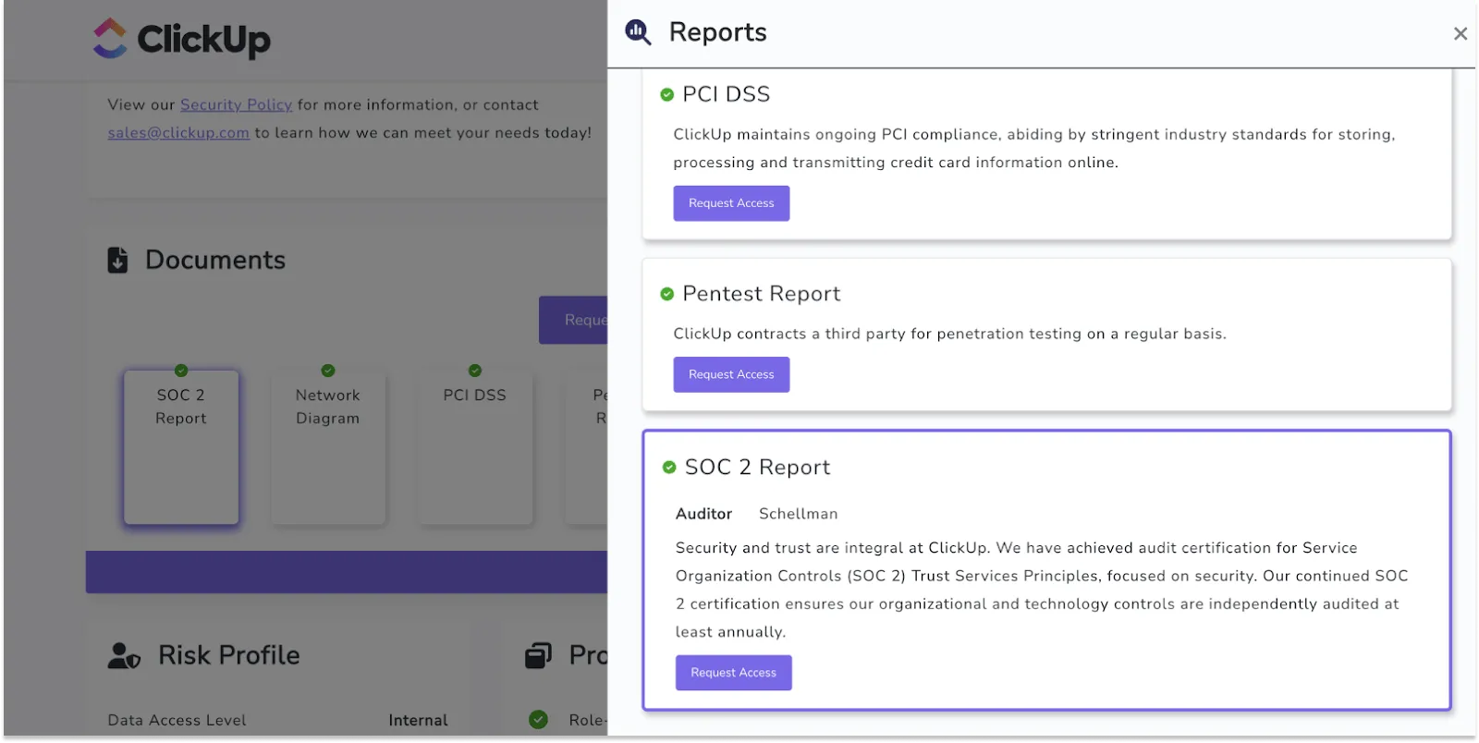Click the ClickUp logo icon
Screen dimensions: 1479x743
pyautogui.click(x=110, y=39)
